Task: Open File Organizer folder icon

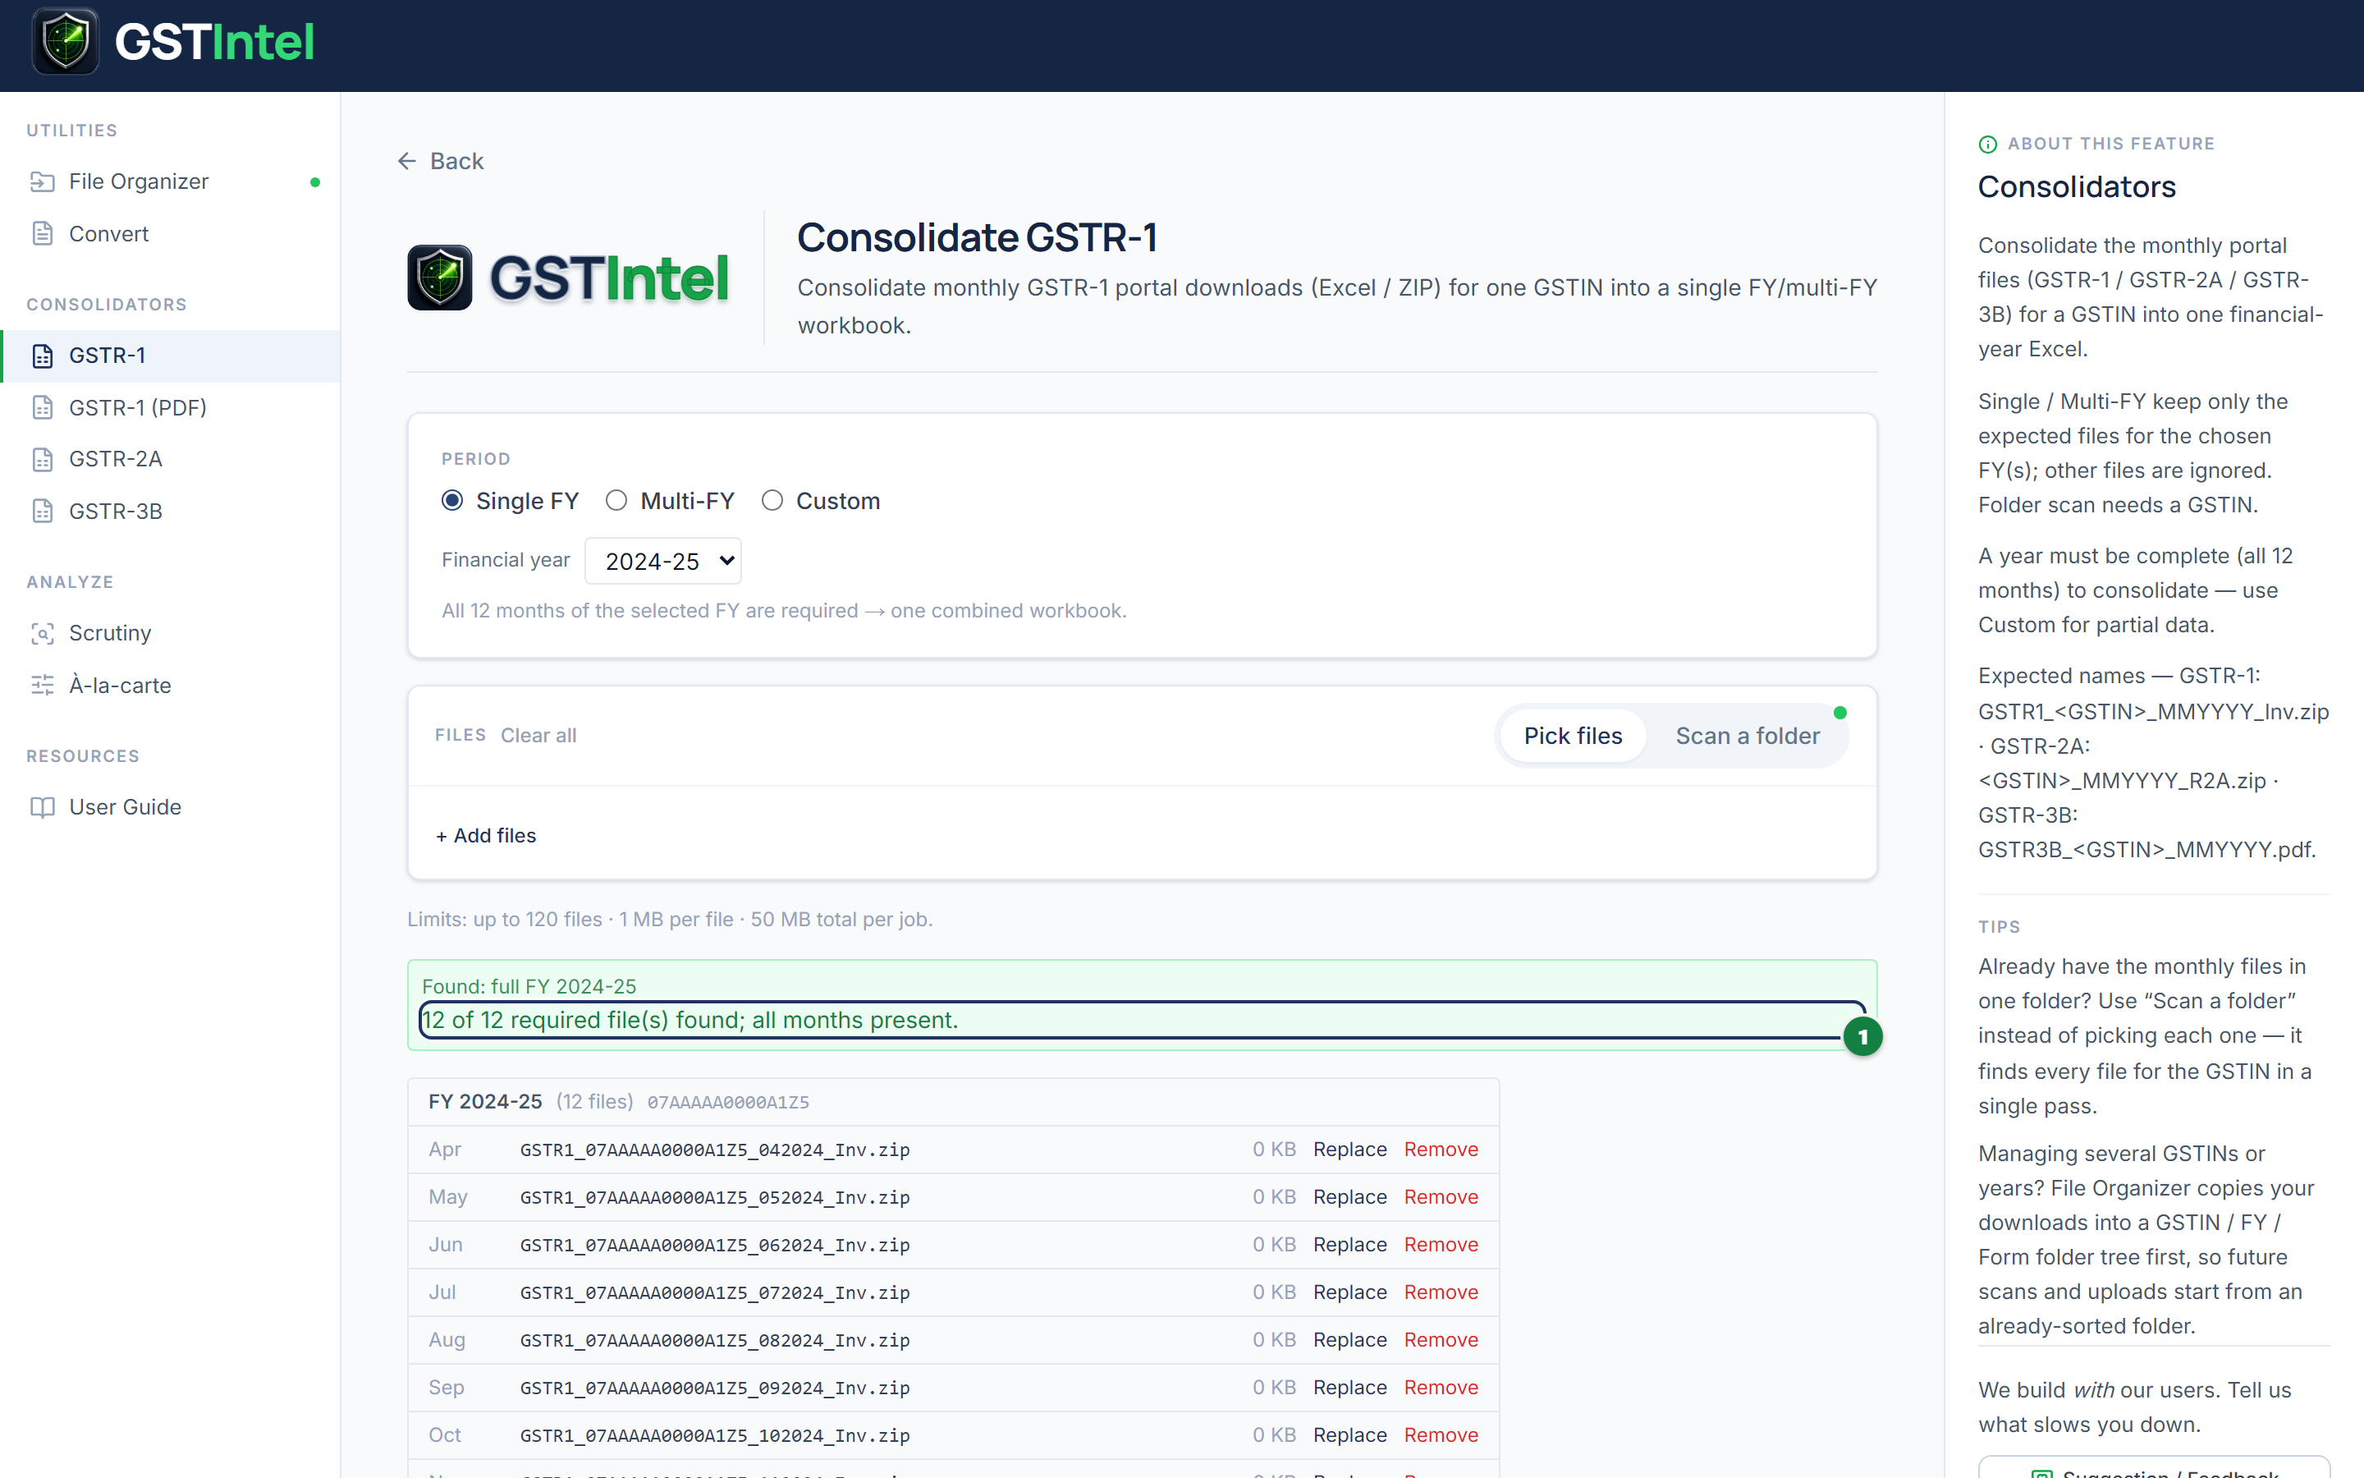Action: (x=42, y=181)
